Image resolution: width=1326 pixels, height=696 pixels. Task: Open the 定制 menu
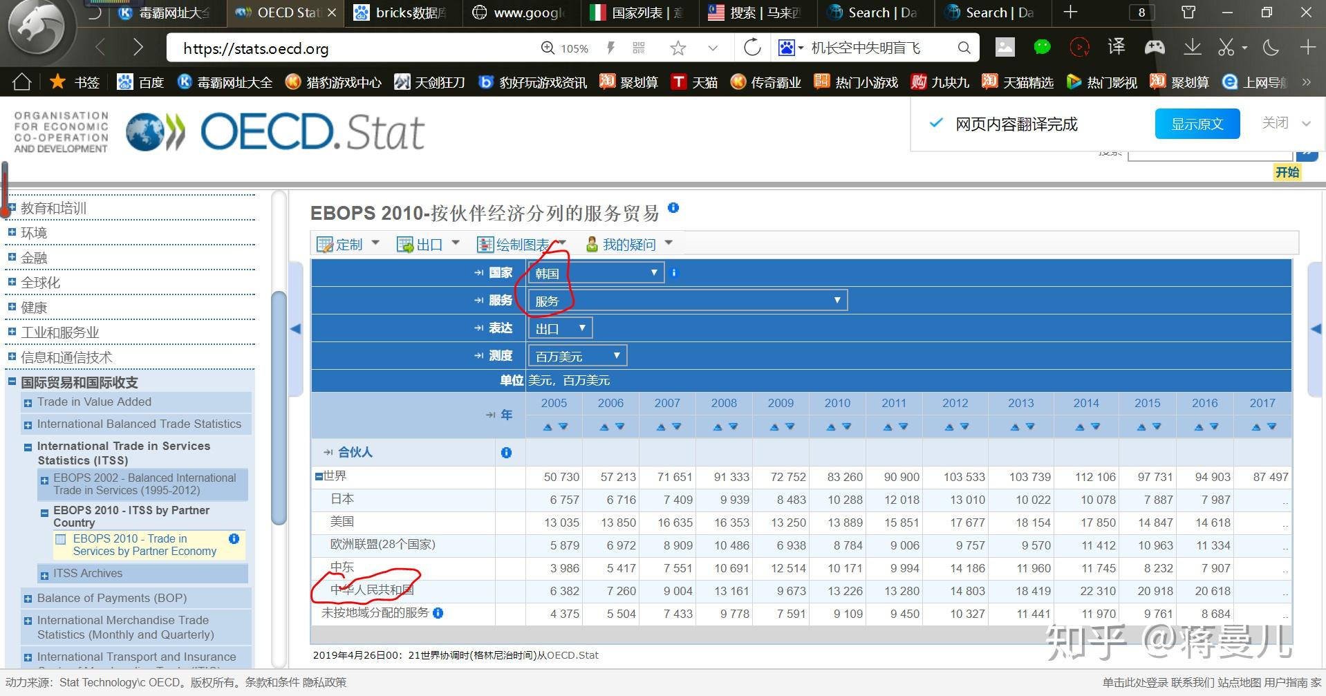[348, 244]
